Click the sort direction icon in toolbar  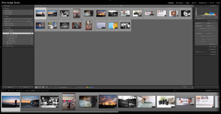[x=55, y=87]
